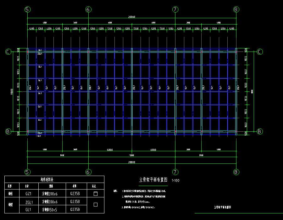Select axis bubble 5 above the plan
This screenshot has height=220, width=283.
[x=27, y=9]
